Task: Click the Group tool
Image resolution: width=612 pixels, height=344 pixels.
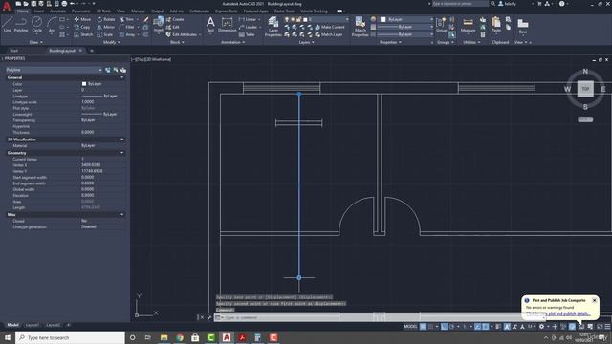Action: tap(442, 24)
